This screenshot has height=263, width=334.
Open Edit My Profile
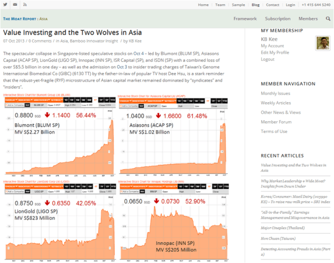(x=275, y=53)
